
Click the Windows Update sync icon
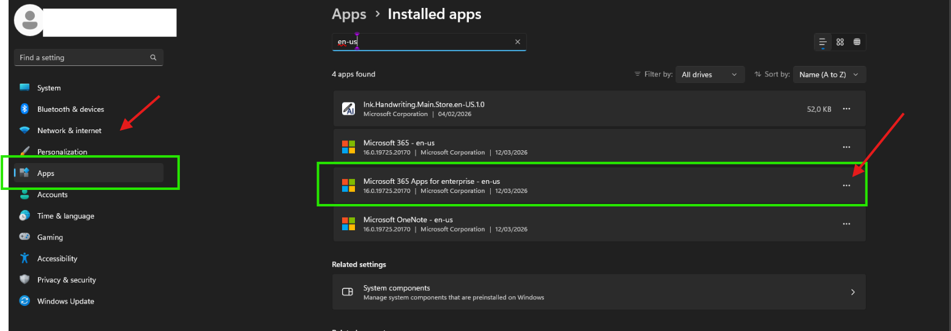24,301
